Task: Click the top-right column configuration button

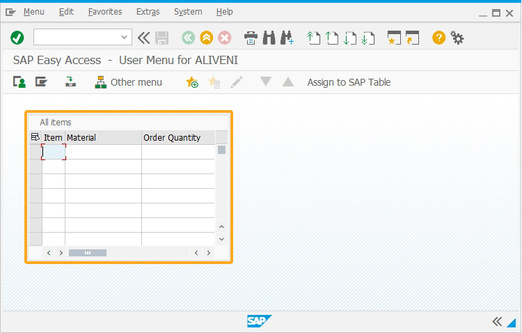Action: (222, 137)
